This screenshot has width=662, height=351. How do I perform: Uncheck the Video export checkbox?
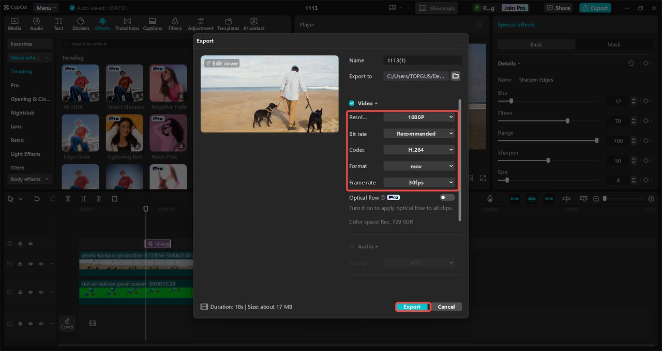tap(352, 103)
